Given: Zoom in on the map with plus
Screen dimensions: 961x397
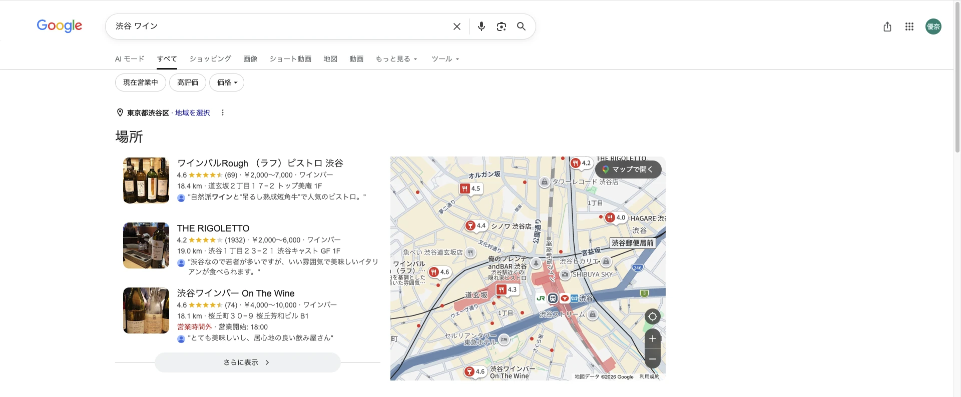Looking at the screenshot, I should pyautogui.click(x=652, y=338).
